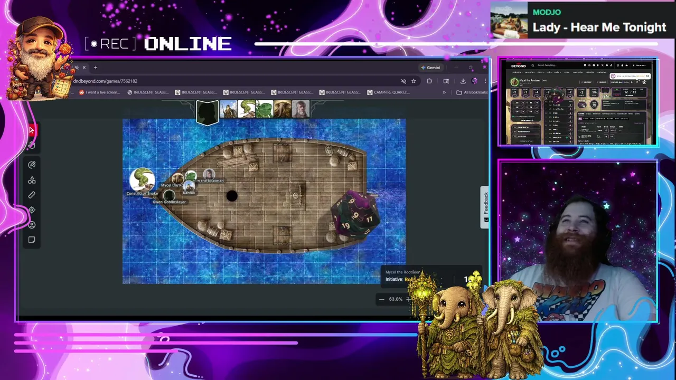The image size is (676, 380).
Task: Select the boatman token on deck
Action: (x=209, y=174)
